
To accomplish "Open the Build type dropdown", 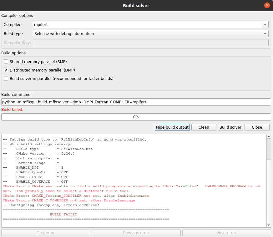I will click(x=151, y=33).
